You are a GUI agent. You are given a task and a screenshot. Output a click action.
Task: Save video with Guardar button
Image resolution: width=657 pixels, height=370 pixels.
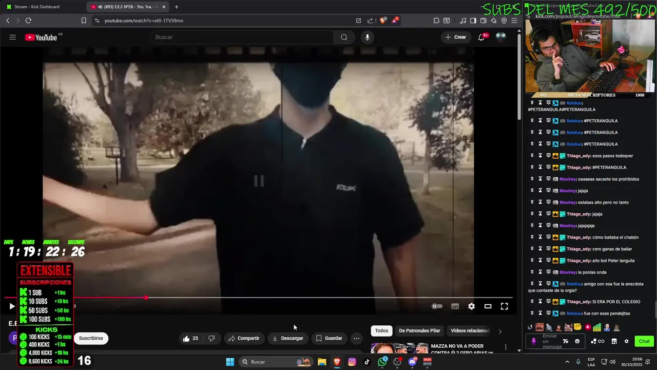click(329, 338)
